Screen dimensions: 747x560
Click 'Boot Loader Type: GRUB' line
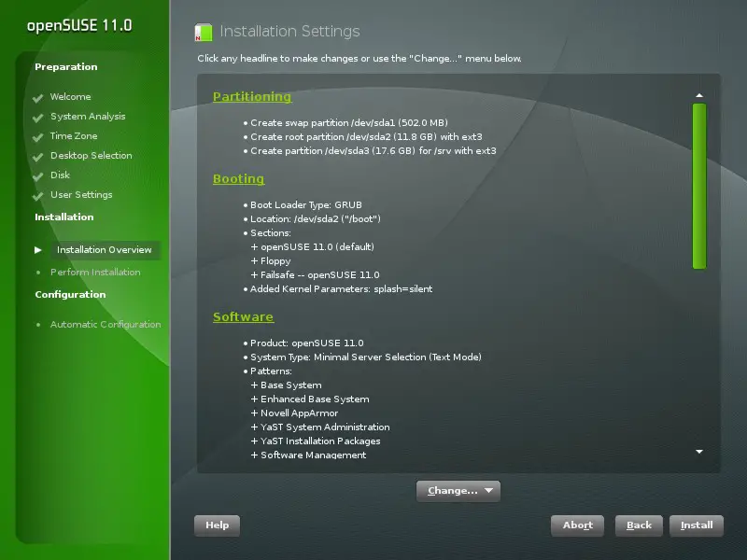(306, 205)
